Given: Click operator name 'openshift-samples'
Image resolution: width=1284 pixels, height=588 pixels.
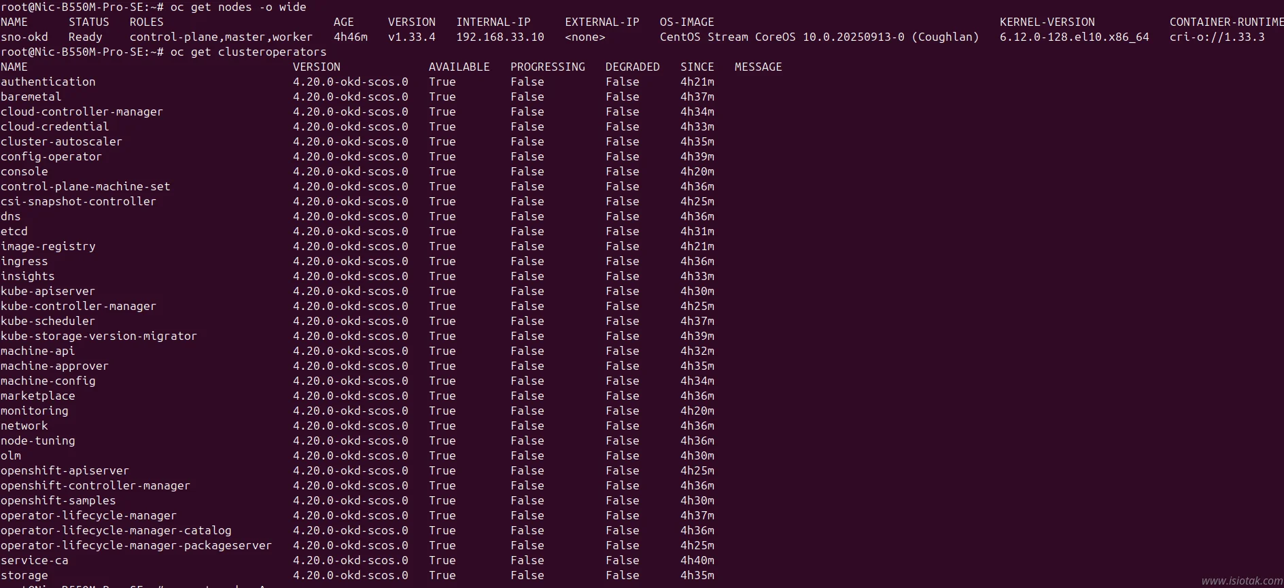Looking at the screenshot, I should click(x=58, y=501).
